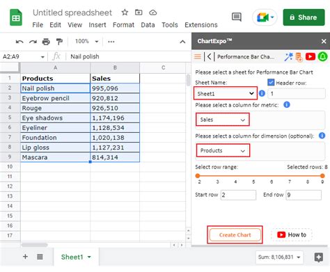Screen dimensions: 330x272
Task: Select the Mascara cell
Action: click(55, 157)
